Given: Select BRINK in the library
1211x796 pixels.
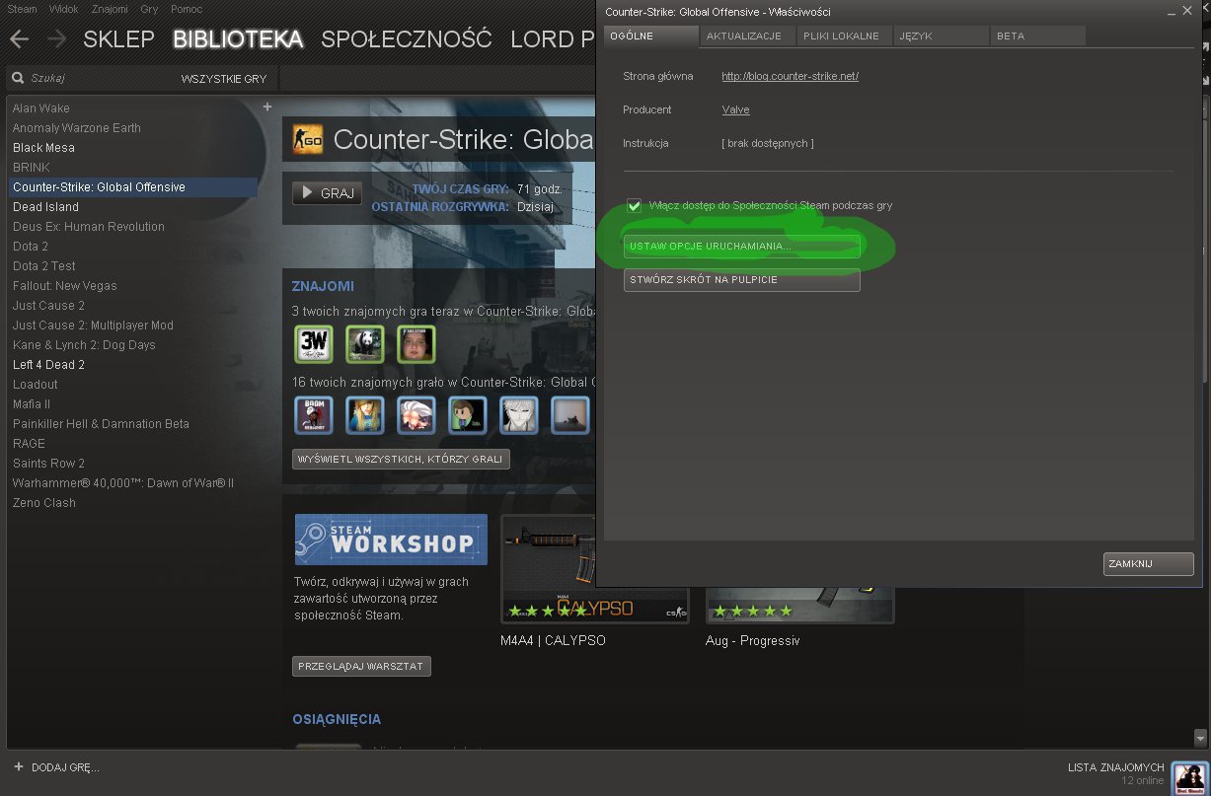Looking at the screenshot, I should click(32, 168).
